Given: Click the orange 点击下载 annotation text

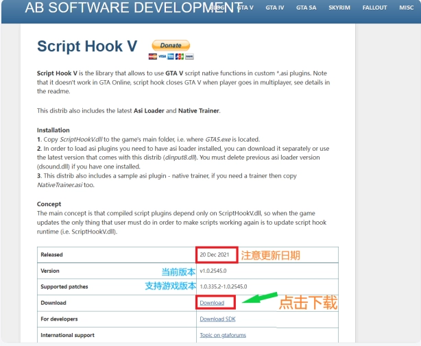Looking at the screenshot, I should (x=307, y=302).
